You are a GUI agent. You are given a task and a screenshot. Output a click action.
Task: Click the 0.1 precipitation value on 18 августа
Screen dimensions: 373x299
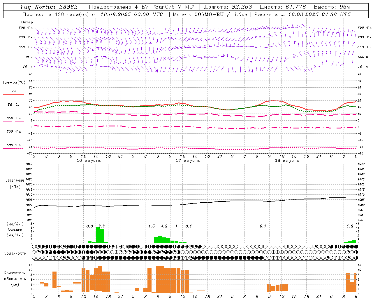263,226
